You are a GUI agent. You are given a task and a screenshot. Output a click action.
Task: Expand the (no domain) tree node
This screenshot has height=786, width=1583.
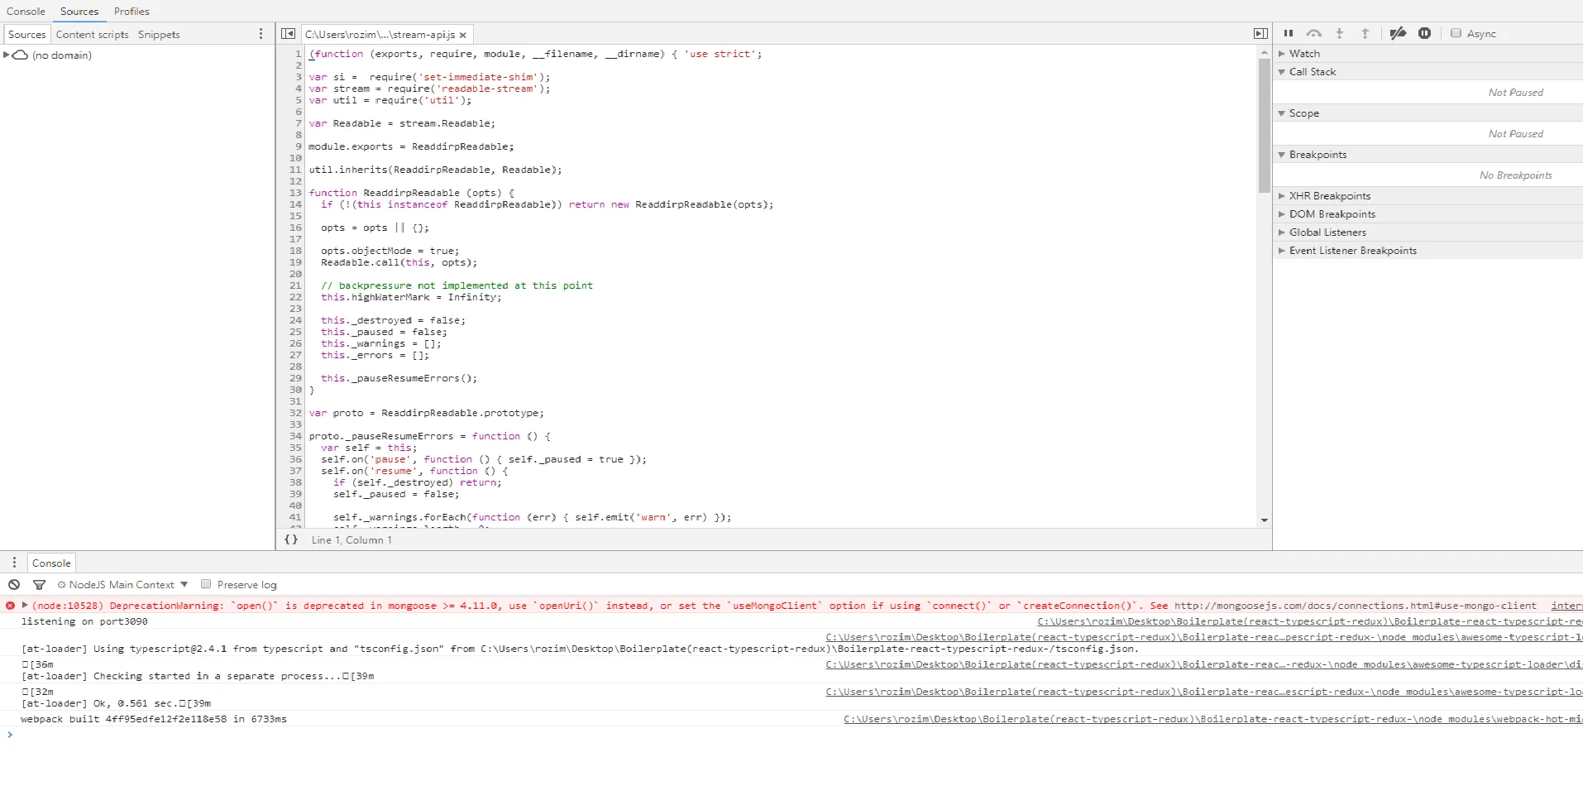(7, 55)
